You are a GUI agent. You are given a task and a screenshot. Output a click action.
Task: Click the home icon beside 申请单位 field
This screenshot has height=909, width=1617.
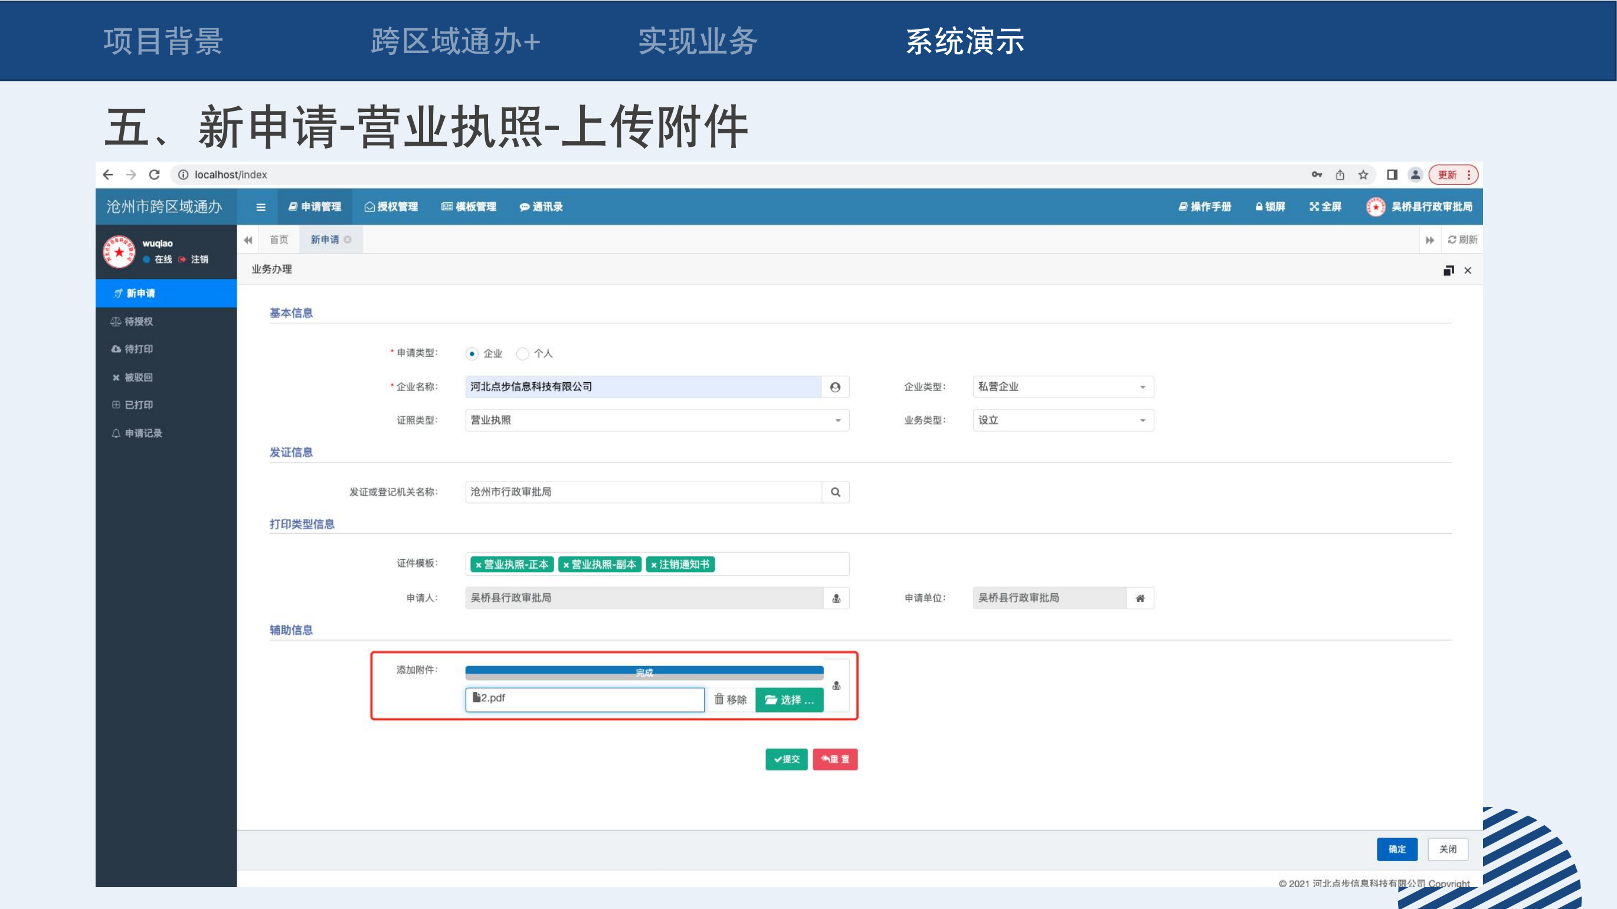(1140, 598)
